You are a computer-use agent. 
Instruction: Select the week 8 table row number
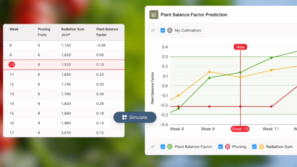tap(11, 45)
